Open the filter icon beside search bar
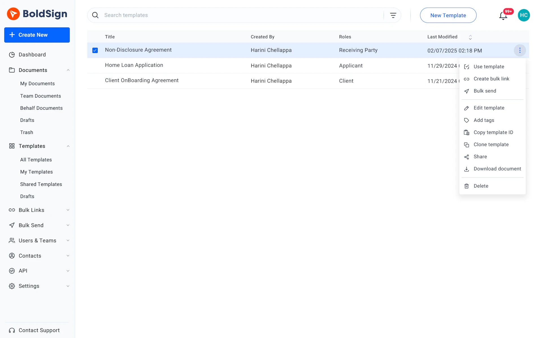 393,15
